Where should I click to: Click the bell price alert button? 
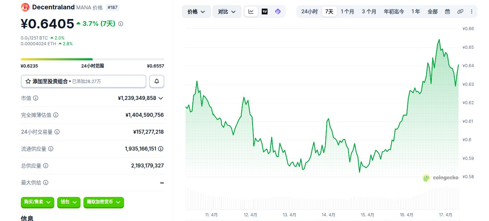coord(157,81)
